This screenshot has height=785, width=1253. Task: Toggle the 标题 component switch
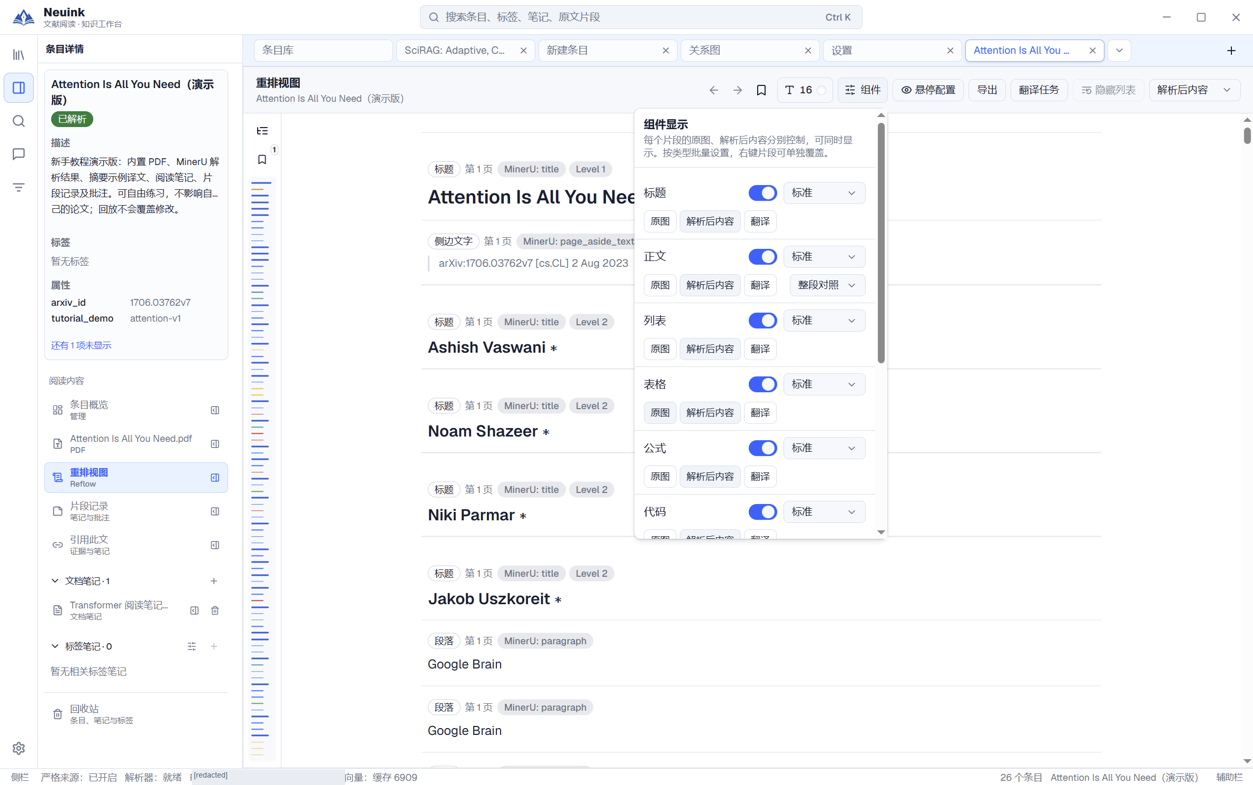pyautogui.click(x=762, y=193)
